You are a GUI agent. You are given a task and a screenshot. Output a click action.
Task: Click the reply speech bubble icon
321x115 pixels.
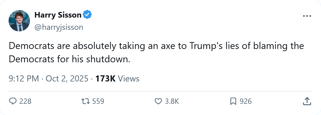[x=13, y=101]
